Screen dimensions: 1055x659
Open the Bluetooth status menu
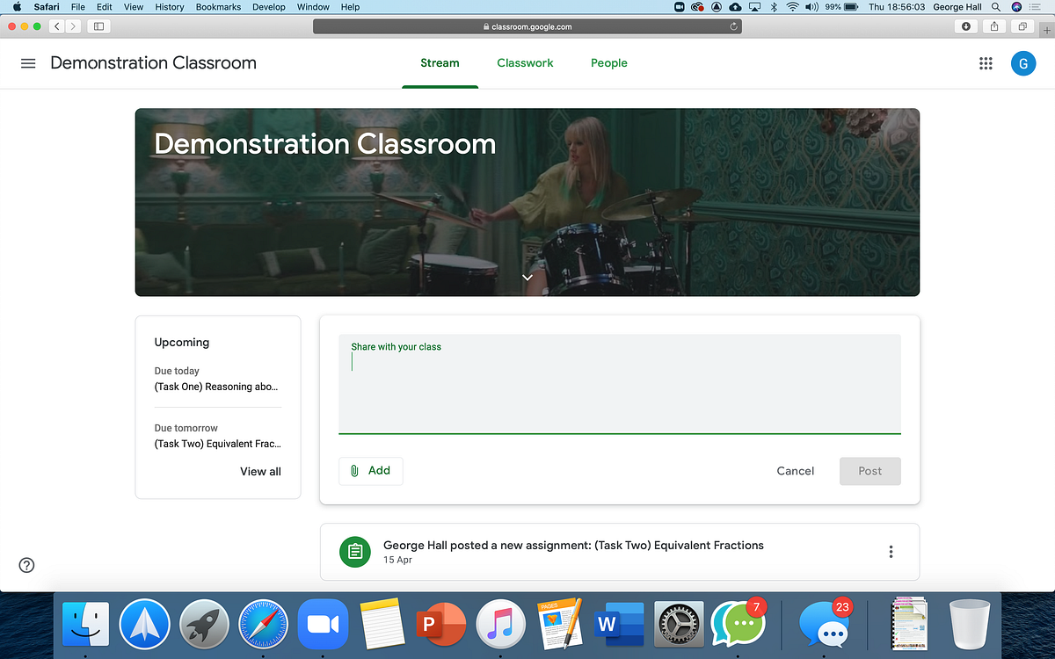pos(773,7)
